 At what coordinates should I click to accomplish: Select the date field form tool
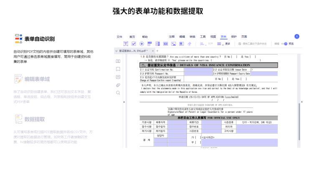[182, 44]
